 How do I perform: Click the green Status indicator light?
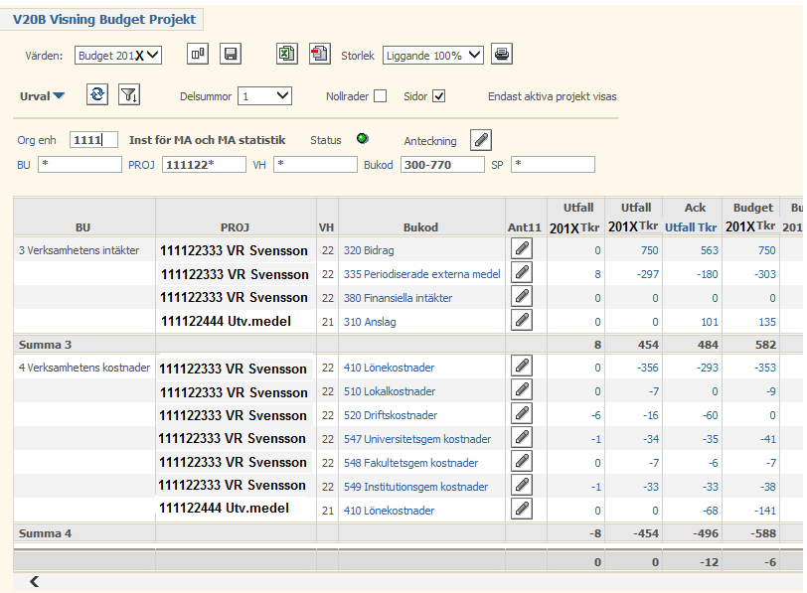click(x=363, y=139)
